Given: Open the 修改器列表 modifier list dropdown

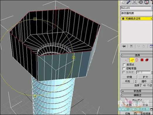Looking at the screenshot, I should tap(137, 13).
